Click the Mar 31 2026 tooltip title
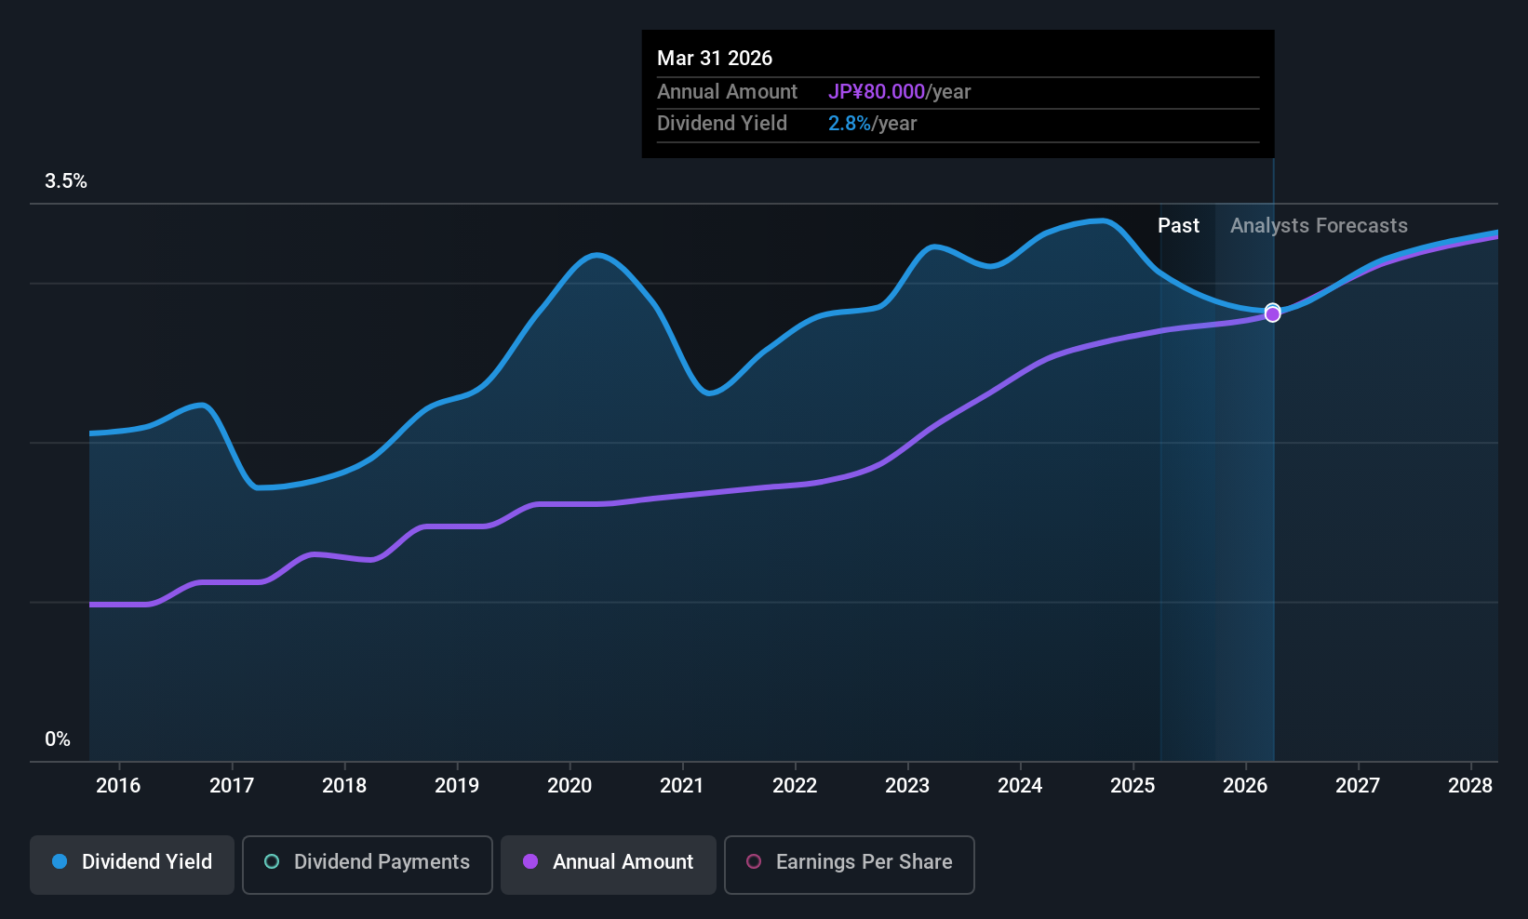Viewport: 1528px width, 919px height. click(715, 58)
